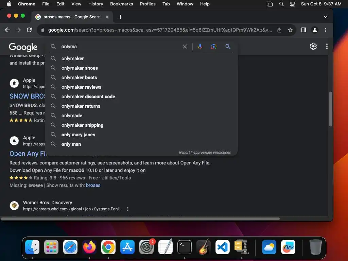Open the Weather app in dock
Image resolution: width=348 pixels, height=261 pixels.
tap(269, 247)
